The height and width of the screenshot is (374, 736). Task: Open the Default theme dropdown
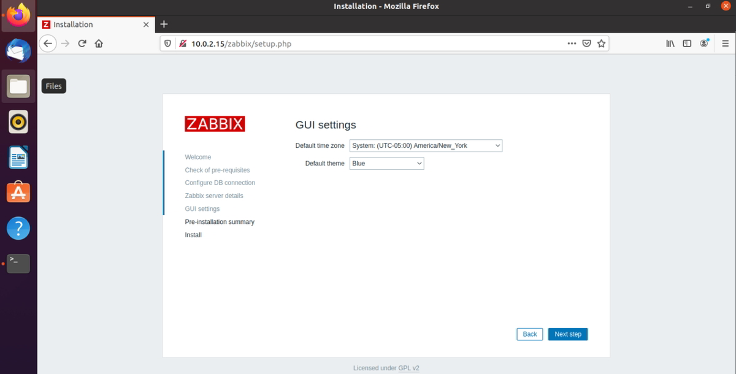[386, 163]
